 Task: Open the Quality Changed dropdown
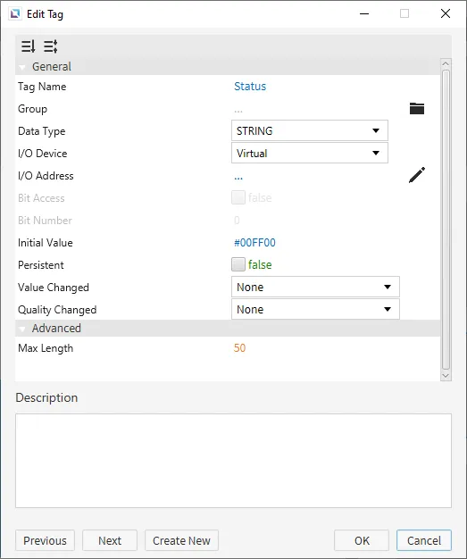point(315,309)
